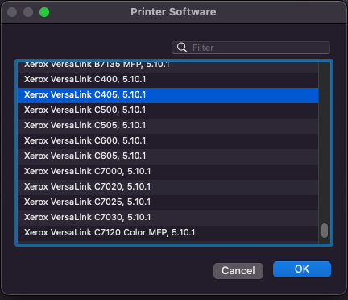Click the Cancel button

click(x=238, y=271)
